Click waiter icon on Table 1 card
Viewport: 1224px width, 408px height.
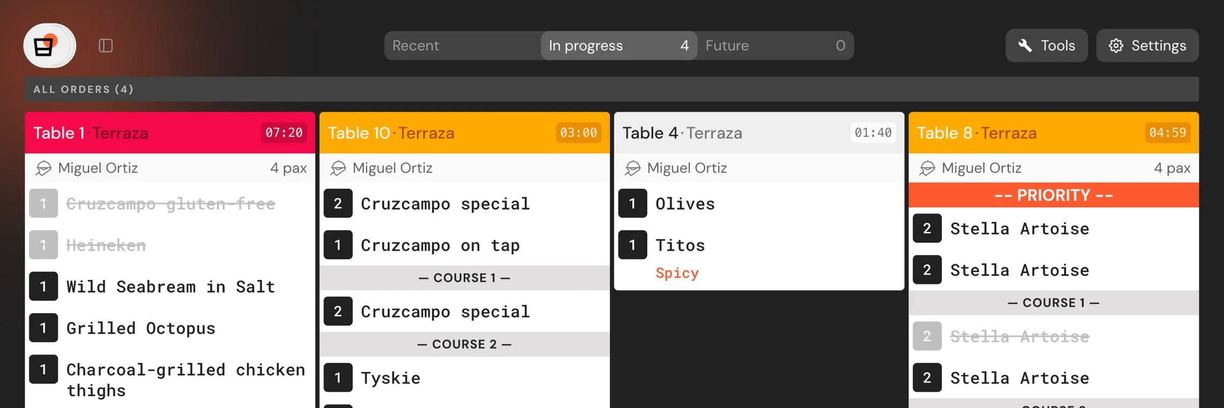click(44, 168)
